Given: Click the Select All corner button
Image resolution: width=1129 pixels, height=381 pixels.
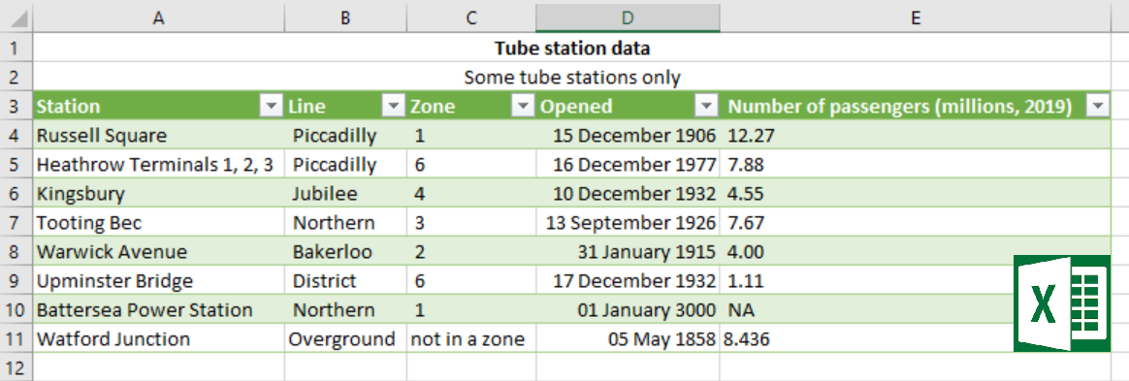Looking at the screenshot, I should click(x=16, y=17).
